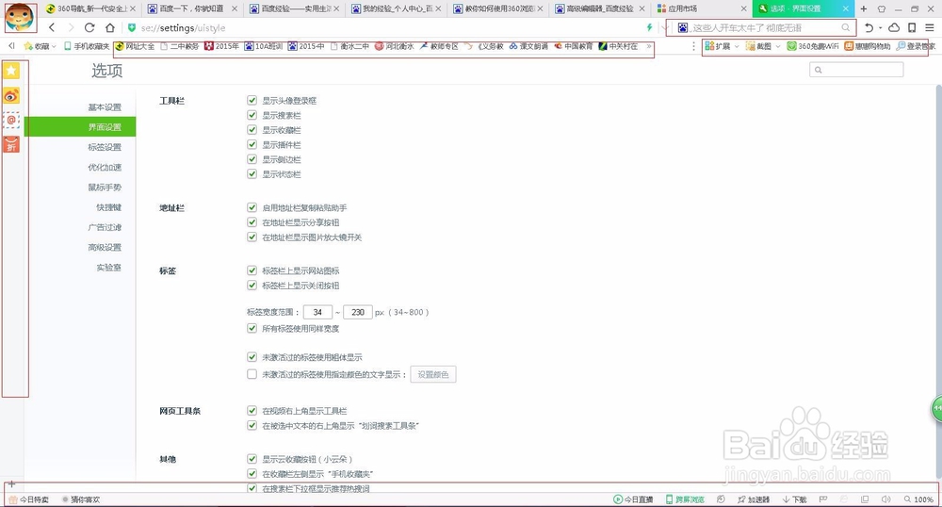Viewport: 942px width, 507px height.
Task: Open 今日直播 in the status bar
Action: coord(633,499)
